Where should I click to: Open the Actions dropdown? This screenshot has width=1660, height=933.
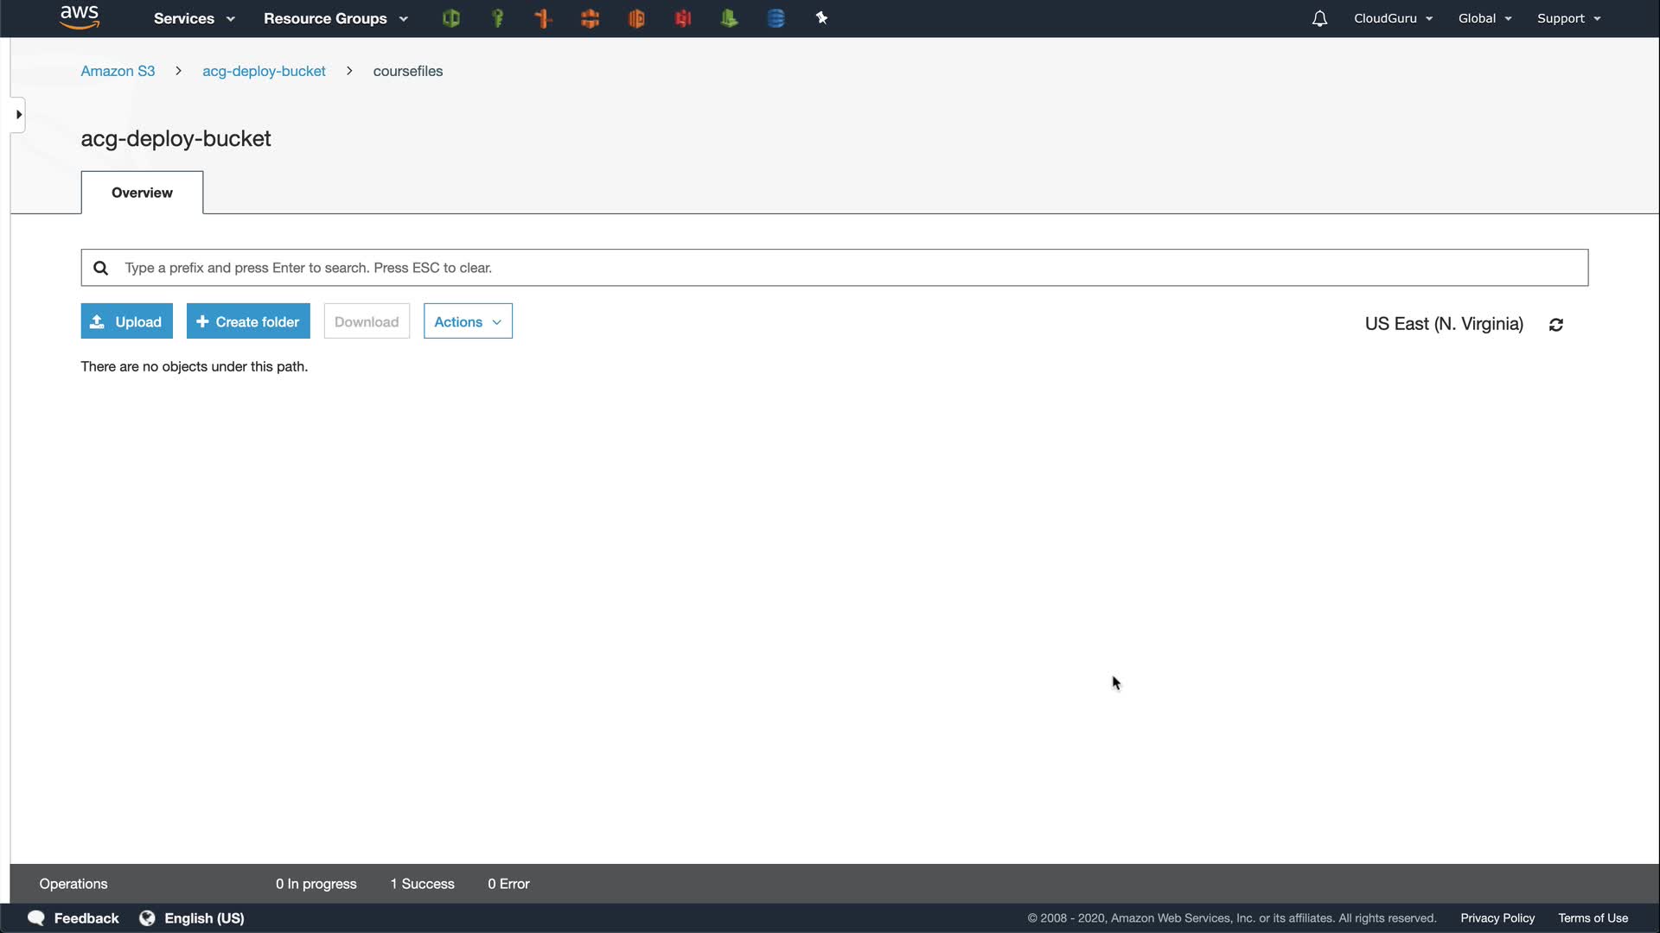(467, 321)
